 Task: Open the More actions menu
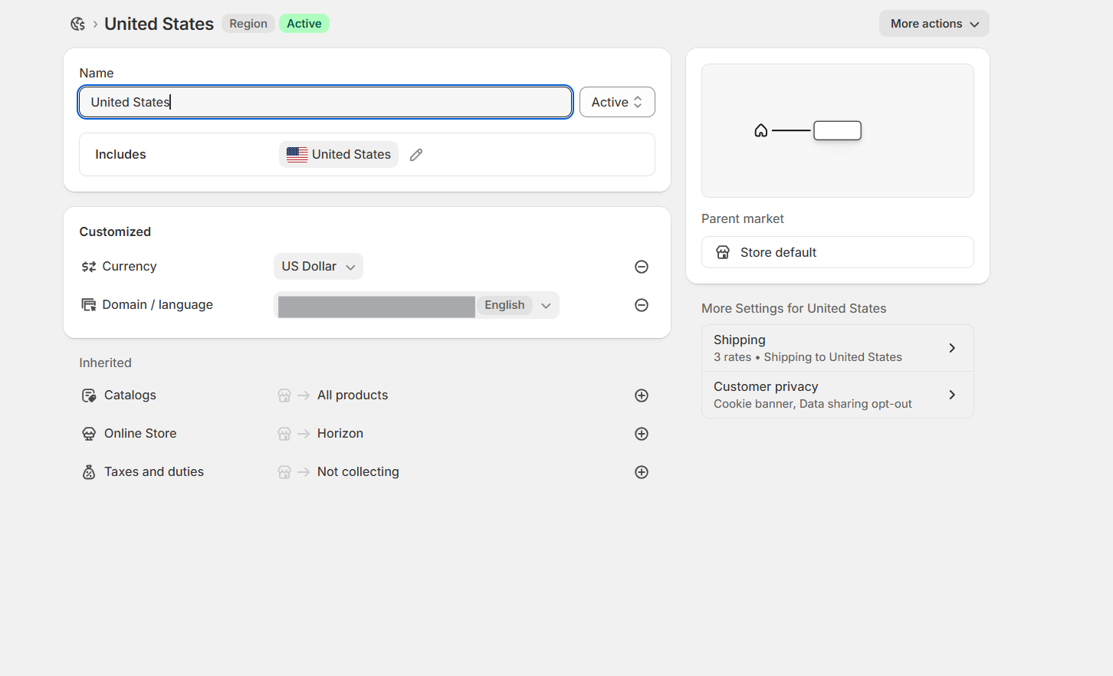[934, 24]
